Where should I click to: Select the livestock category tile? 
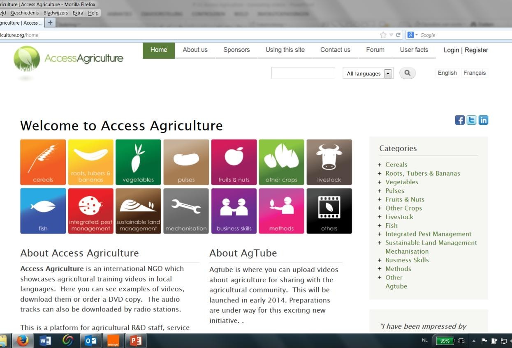pos(329,162)
